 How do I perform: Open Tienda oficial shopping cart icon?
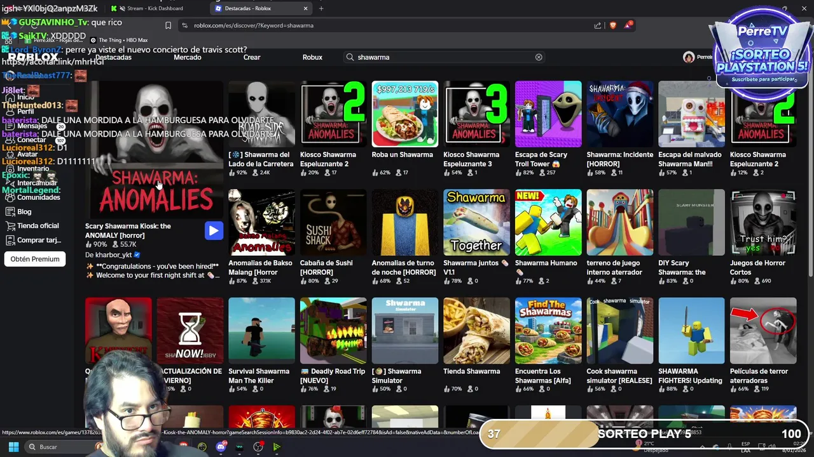point(10,225)
